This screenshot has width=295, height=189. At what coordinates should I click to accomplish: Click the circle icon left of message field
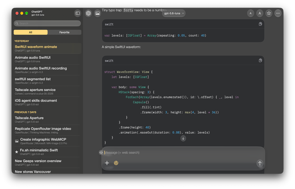(101, 152)
